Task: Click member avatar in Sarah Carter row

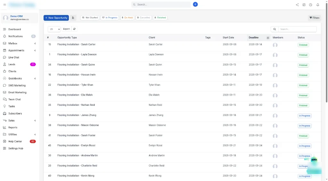Action: point(275,45)
